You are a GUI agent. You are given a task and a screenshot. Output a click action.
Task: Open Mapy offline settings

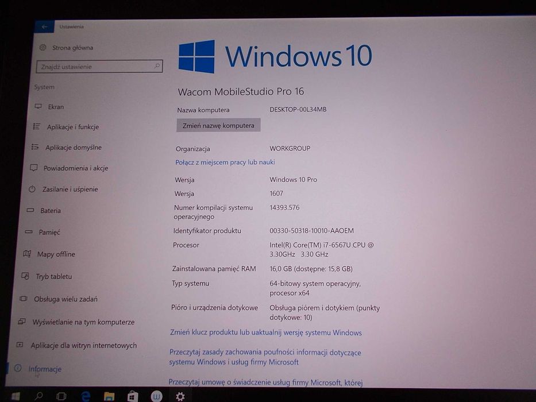point(56,254)
